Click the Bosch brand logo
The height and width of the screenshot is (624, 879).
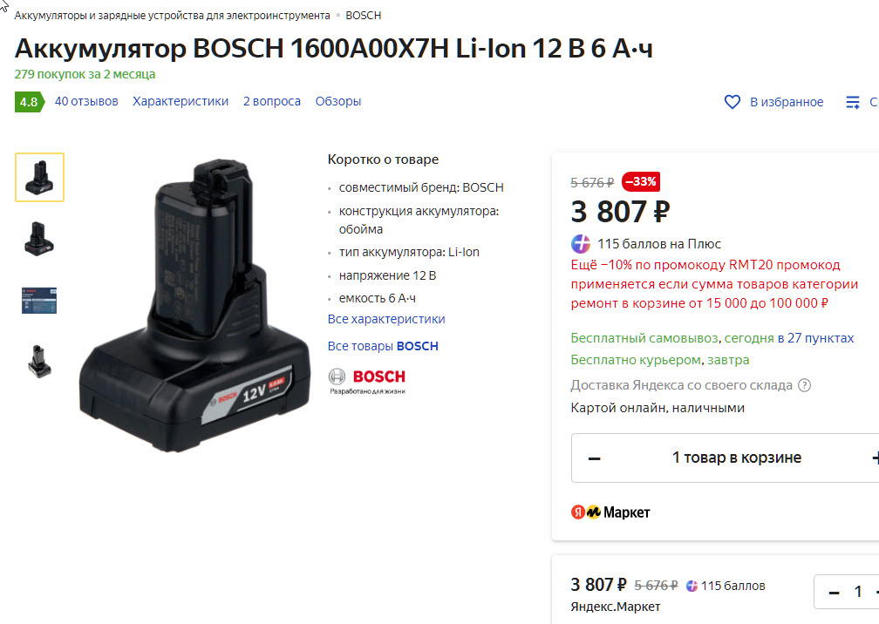[367, 381]
